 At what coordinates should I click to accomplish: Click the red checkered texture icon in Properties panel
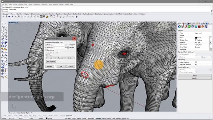point(186,27)
